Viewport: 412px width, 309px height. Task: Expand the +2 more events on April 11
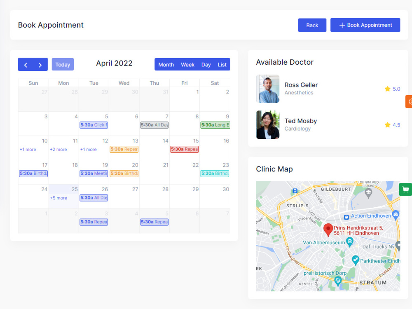pyautogui.click(x=58, y=149)
